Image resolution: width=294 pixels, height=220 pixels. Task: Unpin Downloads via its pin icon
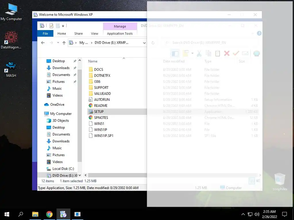tap(75, 68)
